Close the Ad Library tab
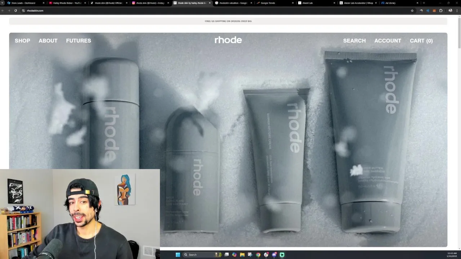The width and height of the screenshot is (461, 259). pyautogui.click(x=418, y=3)
